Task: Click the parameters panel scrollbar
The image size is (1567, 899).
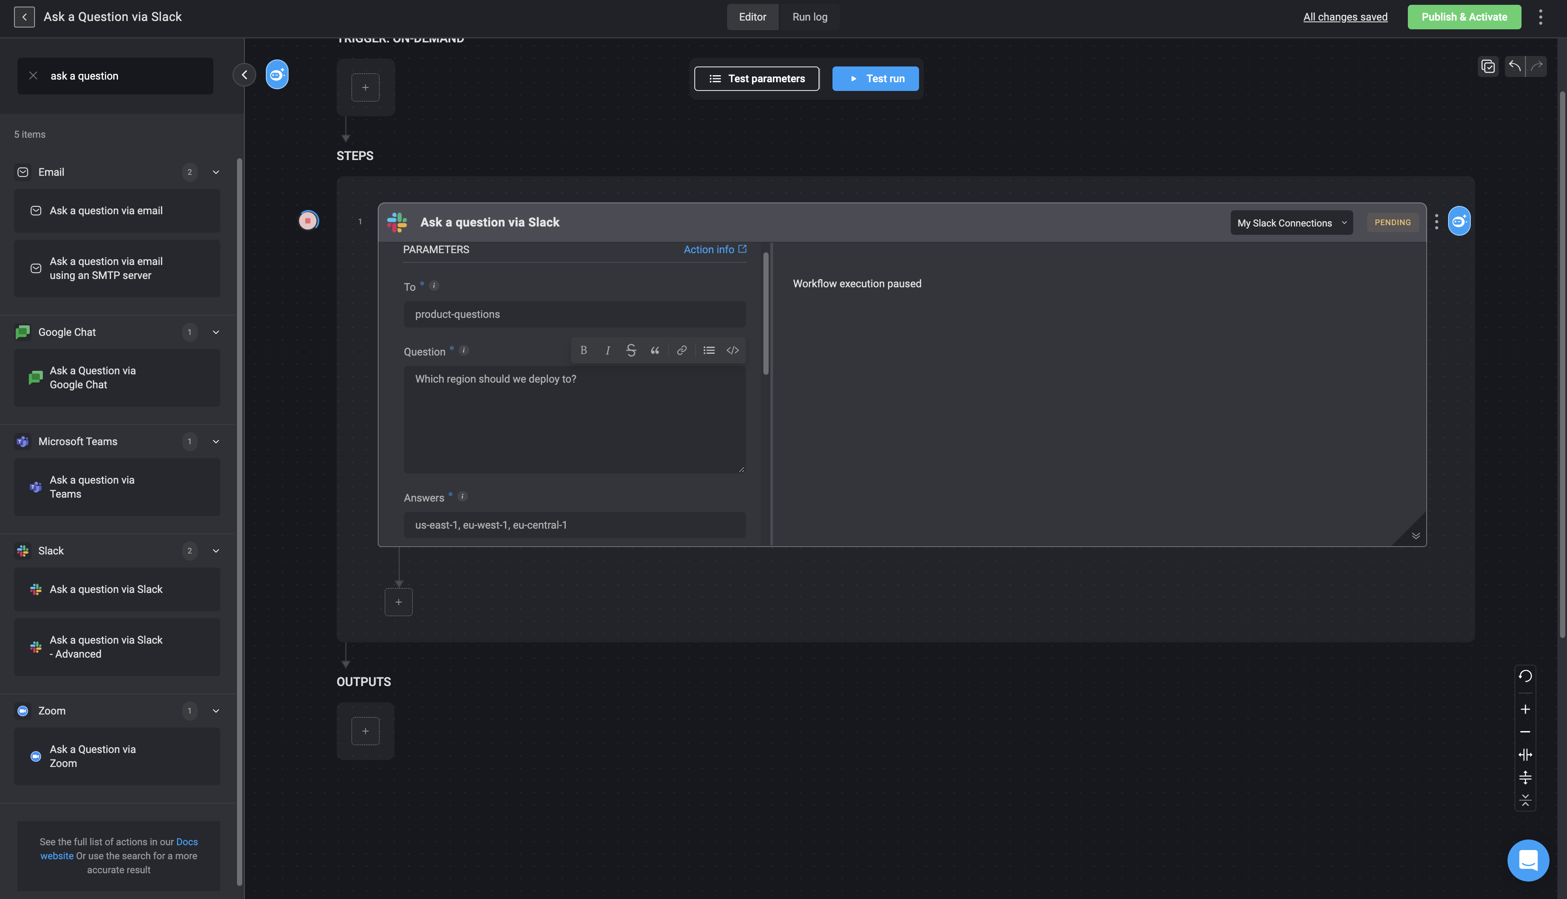Action: pyautogui.click(x=766, y=313)
